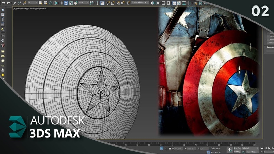Toggle the 3D Snaps button
The width and height of the screenshot is (274, 154).
pyautogui.click(x=108, y=3)
